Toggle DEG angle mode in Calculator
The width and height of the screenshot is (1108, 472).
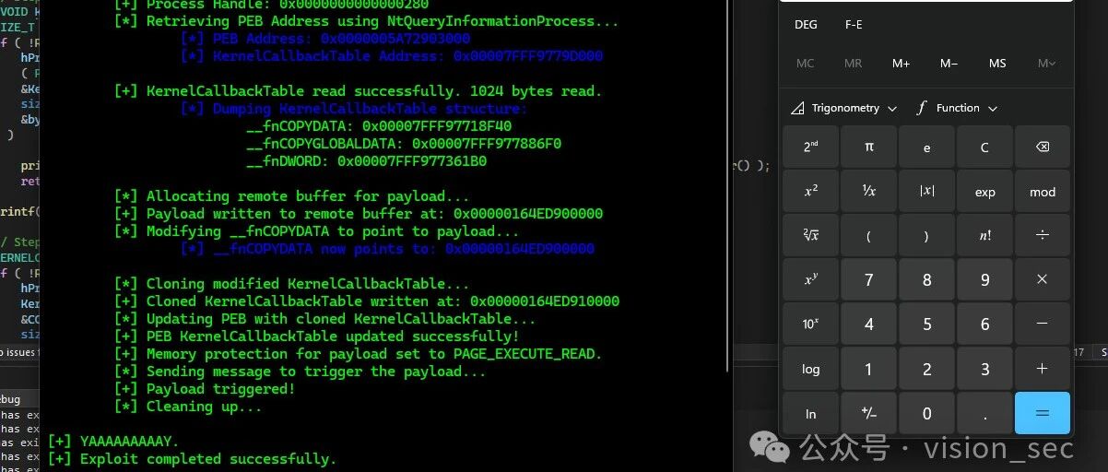pyautogui.click(x=806, y=25)
